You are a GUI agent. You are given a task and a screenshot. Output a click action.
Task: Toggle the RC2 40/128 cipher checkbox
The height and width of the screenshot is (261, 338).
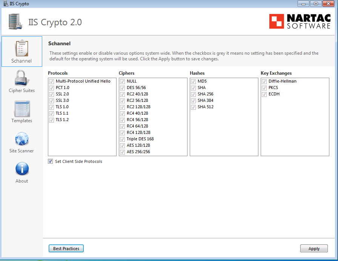click(123, 94)
